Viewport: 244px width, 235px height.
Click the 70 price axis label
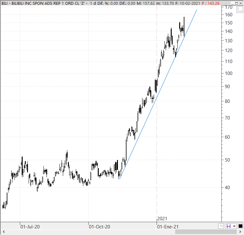click(x=227, y=118)
